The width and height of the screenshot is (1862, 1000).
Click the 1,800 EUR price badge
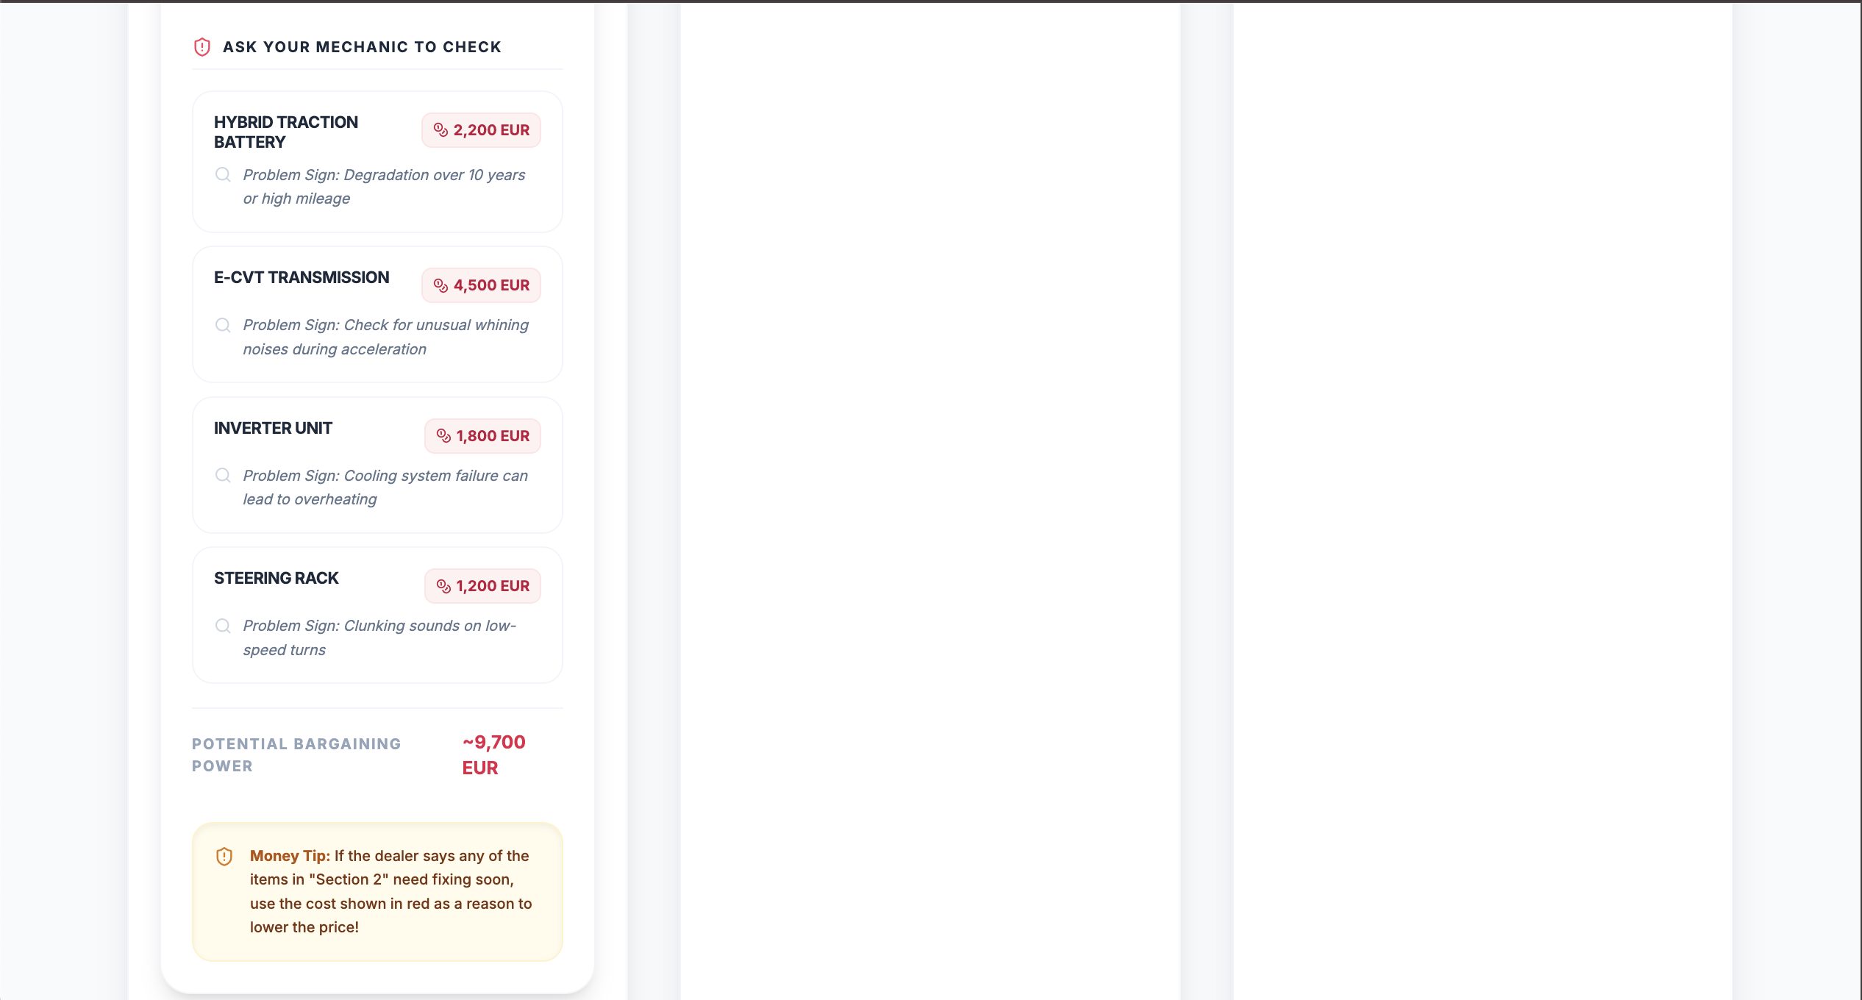482,435
